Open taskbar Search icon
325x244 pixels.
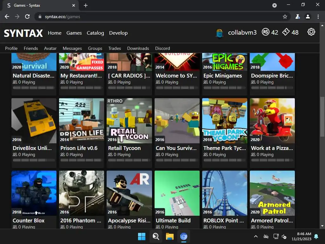tap(156, 236)
